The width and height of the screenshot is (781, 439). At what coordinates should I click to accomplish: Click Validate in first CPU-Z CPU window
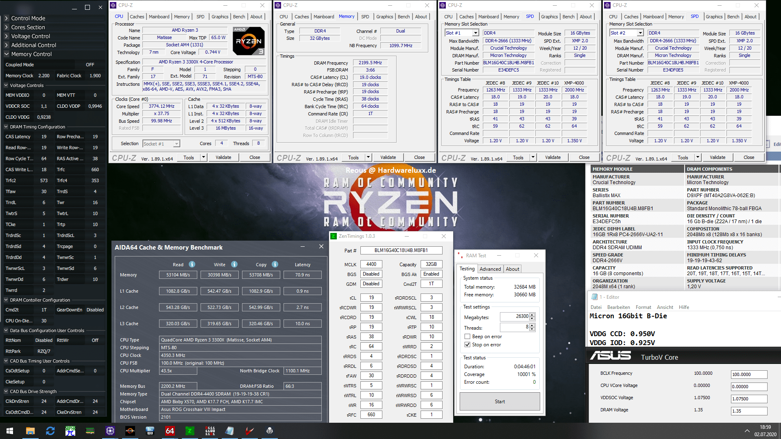(223, 157)
